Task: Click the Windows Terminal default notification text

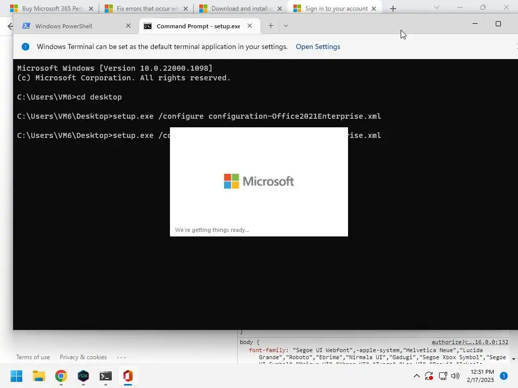Action: 162,46
